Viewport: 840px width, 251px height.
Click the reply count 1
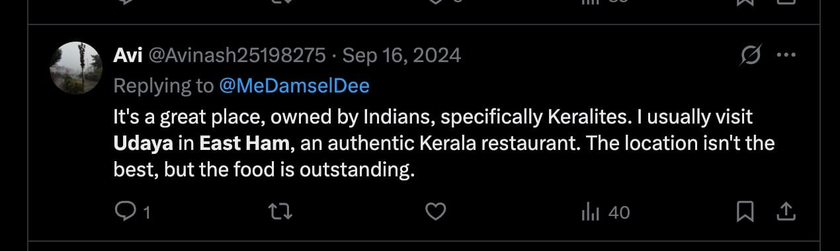tap(147, 213)
